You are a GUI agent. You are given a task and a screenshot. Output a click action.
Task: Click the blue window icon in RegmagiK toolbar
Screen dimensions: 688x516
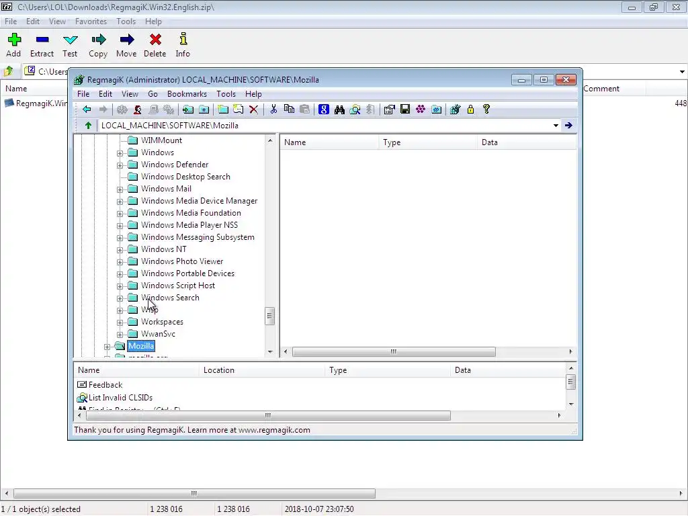(436, 110)
